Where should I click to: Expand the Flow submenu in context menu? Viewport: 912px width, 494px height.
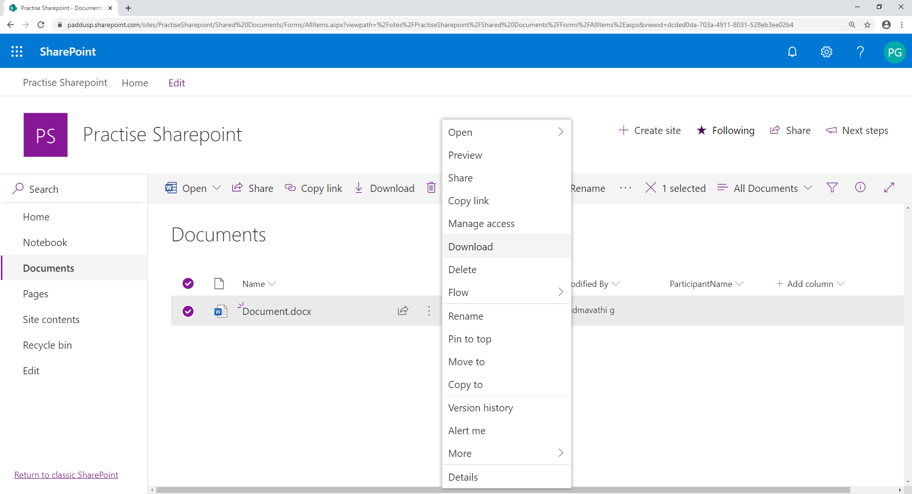click(506, 292)
